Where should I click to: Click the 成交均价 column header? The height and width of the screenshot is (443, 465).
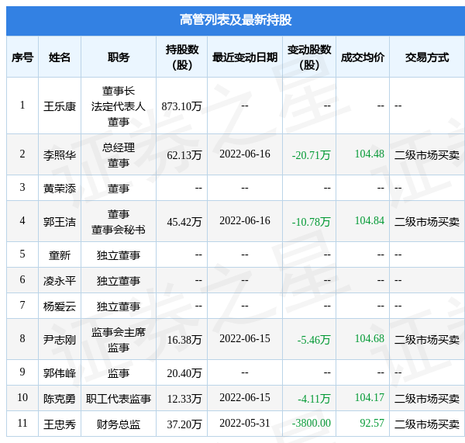363,57
